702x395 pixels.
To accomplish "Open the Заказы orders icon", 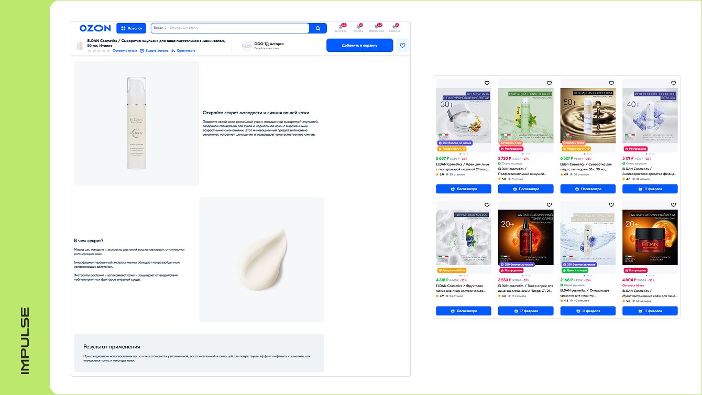I will pyautogui.click(x=358, y=28).
